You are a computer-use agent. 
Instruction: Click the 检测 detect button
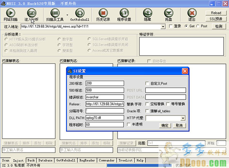pyautogui.click(x=219, y=26)
